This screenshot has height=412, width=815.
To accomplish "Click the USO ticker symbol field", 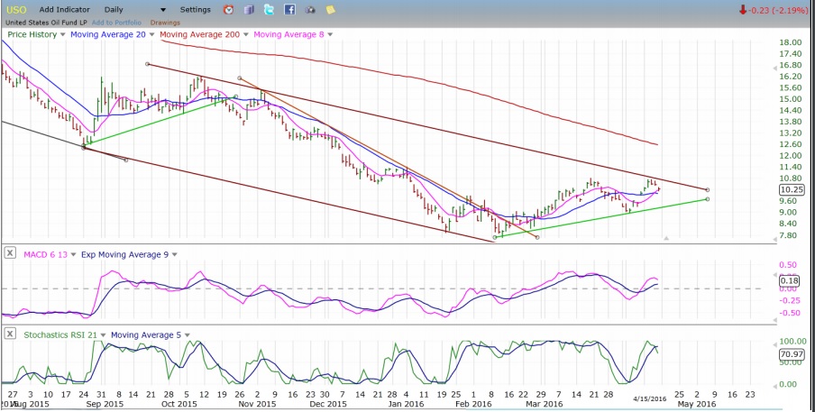I will tap(16, 10).
